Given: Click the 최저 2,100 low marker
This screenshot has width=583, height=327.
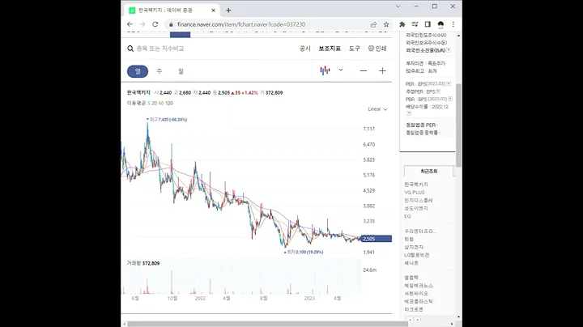Looking at the screenshot, I should (304, 252).
